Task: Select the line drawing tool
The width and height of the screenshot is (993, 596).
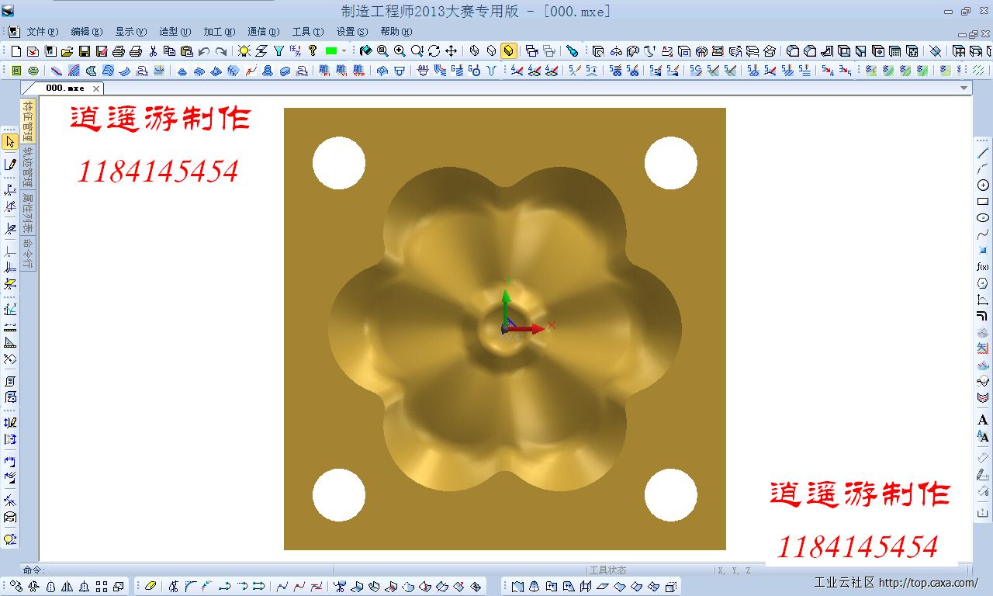Action: [983, 153]
